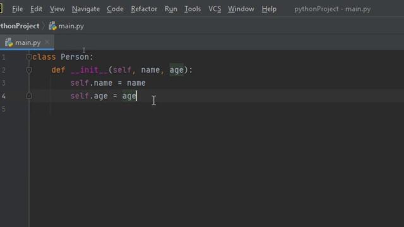Collapse the __init__ method fold marker
Viewport: 404px width, 227px height.
(29, 70)
